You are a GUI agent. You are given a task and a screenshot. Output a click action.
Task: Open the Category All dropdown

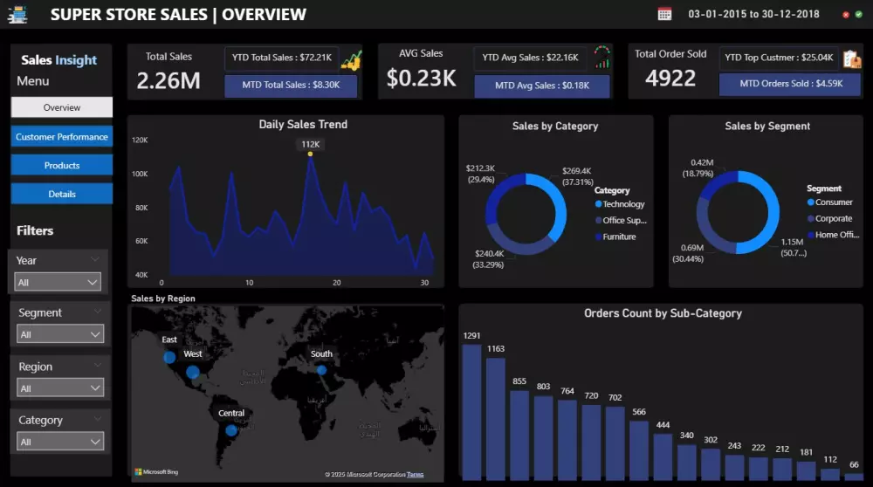[60, 442]
